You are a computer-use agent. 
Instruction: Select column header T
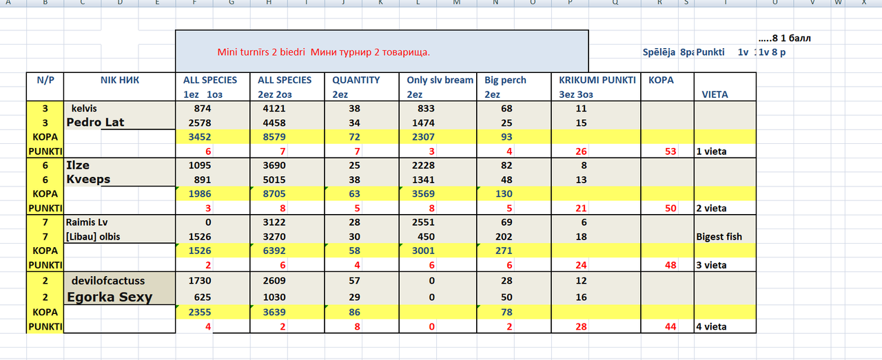point(726,3)
